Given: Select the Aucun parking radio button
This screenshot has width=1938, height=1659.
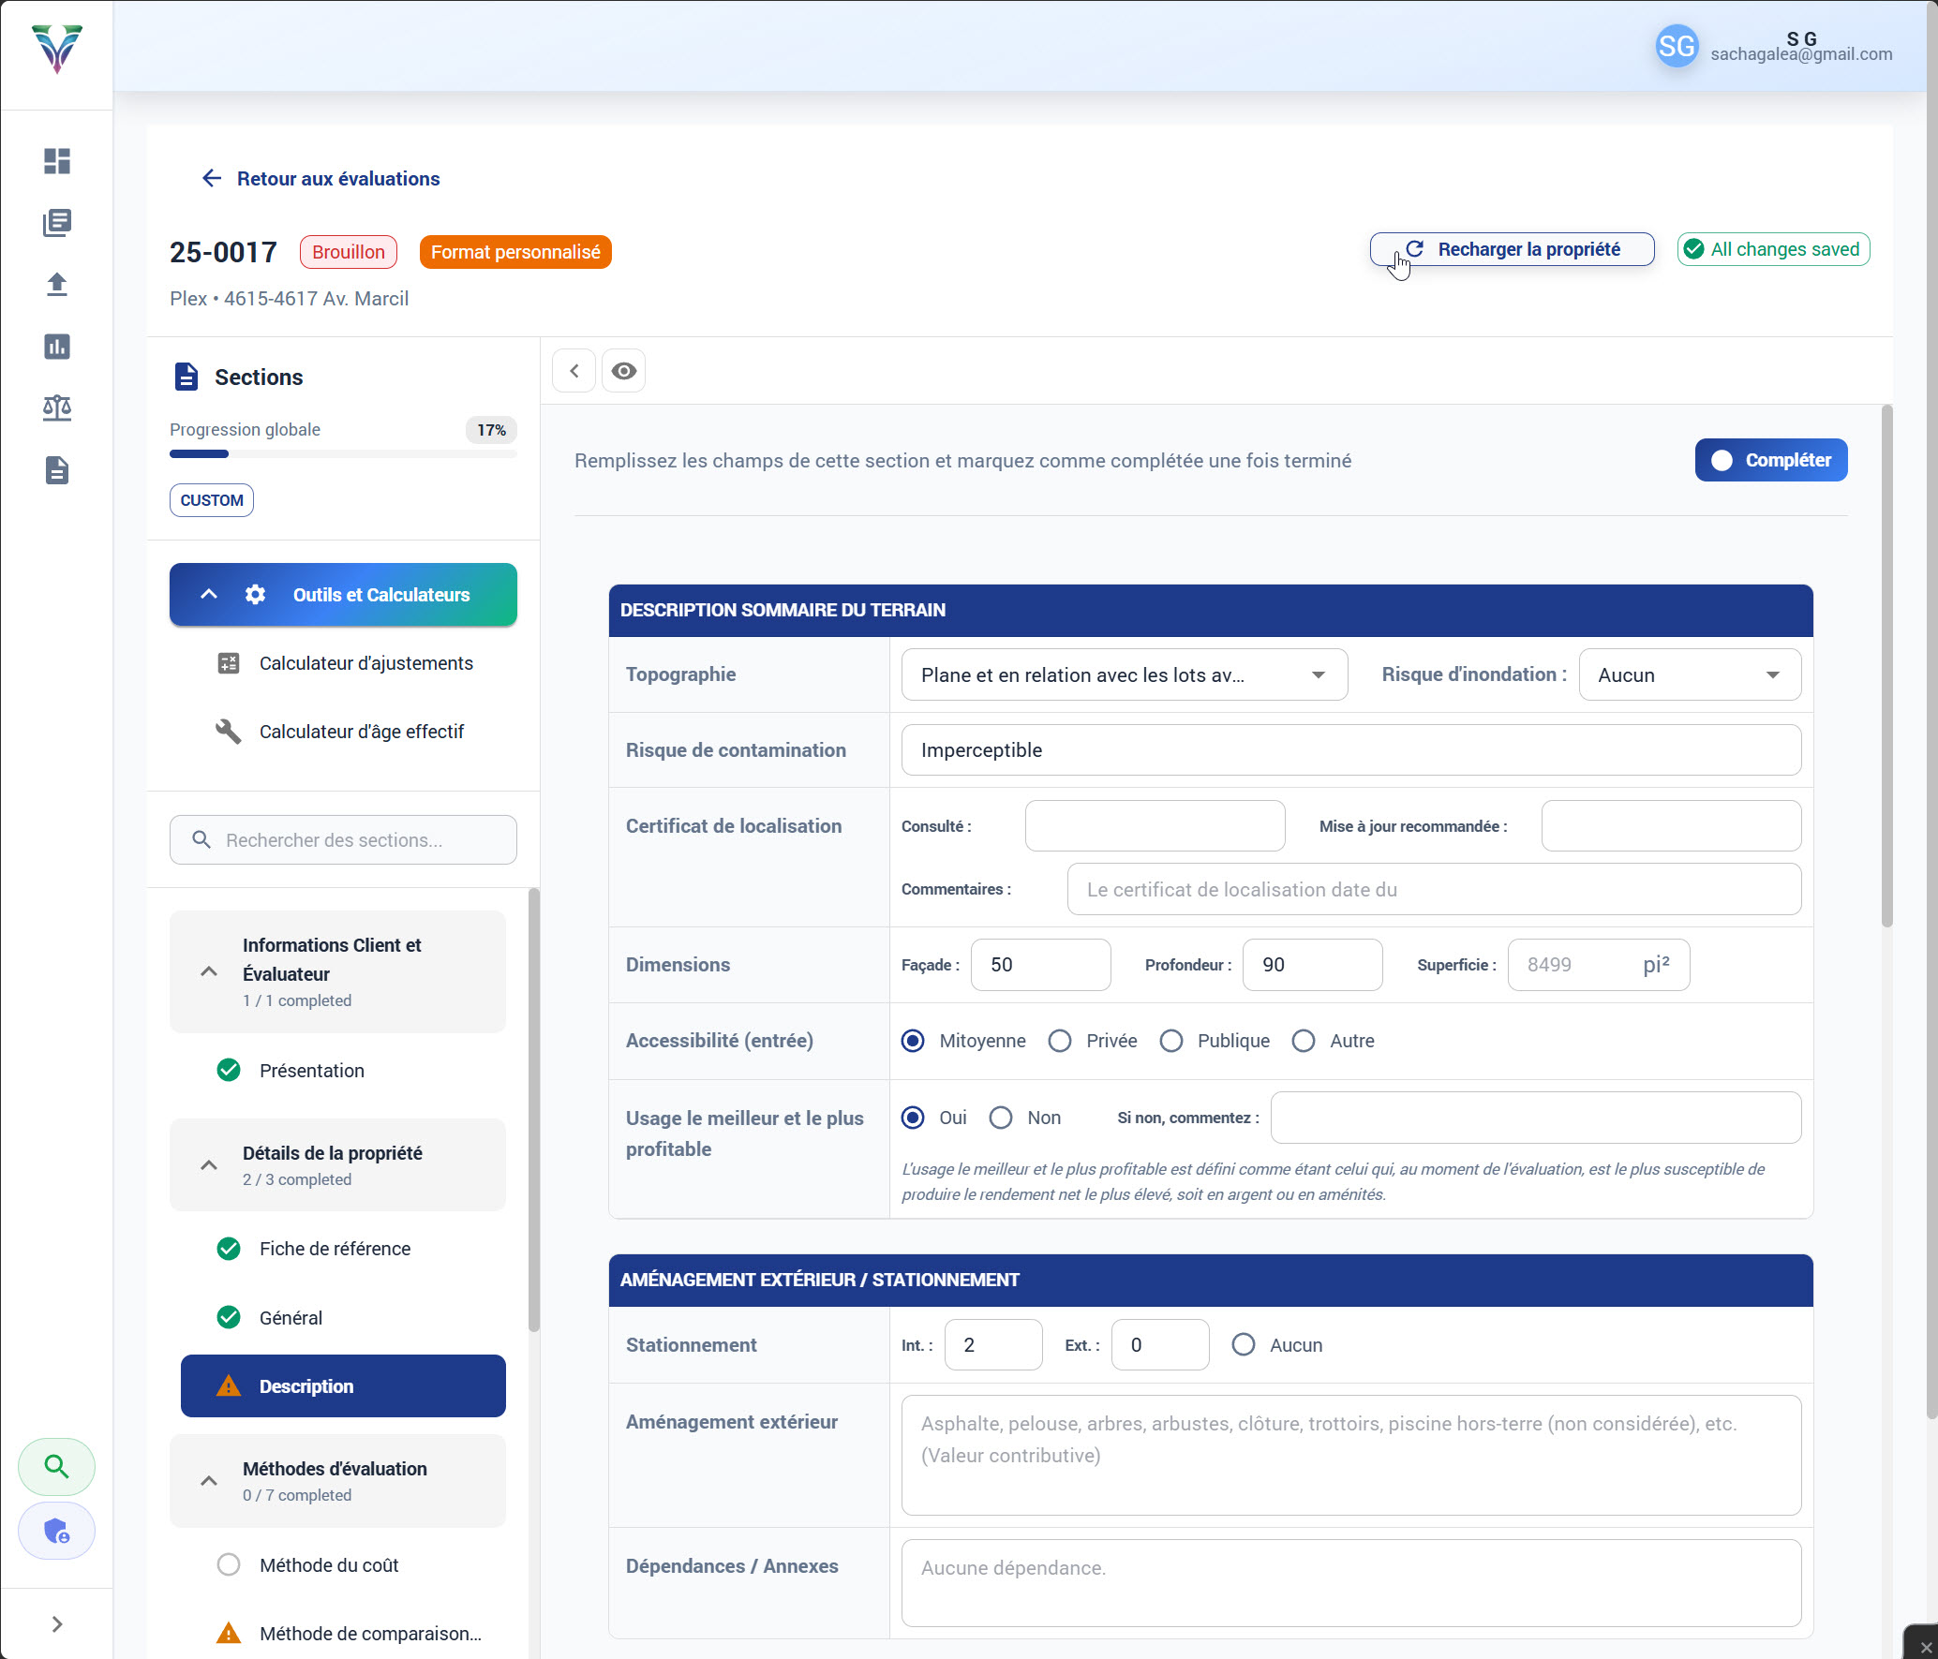Looking at the screenshot, I should point(1244,1345).
